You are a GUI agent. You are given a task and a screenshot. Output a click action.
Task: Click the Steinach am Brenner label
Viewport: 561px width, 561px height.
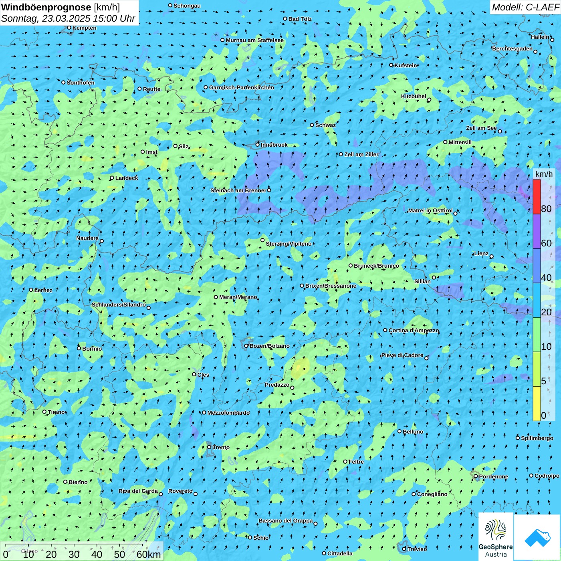(238, 190)
